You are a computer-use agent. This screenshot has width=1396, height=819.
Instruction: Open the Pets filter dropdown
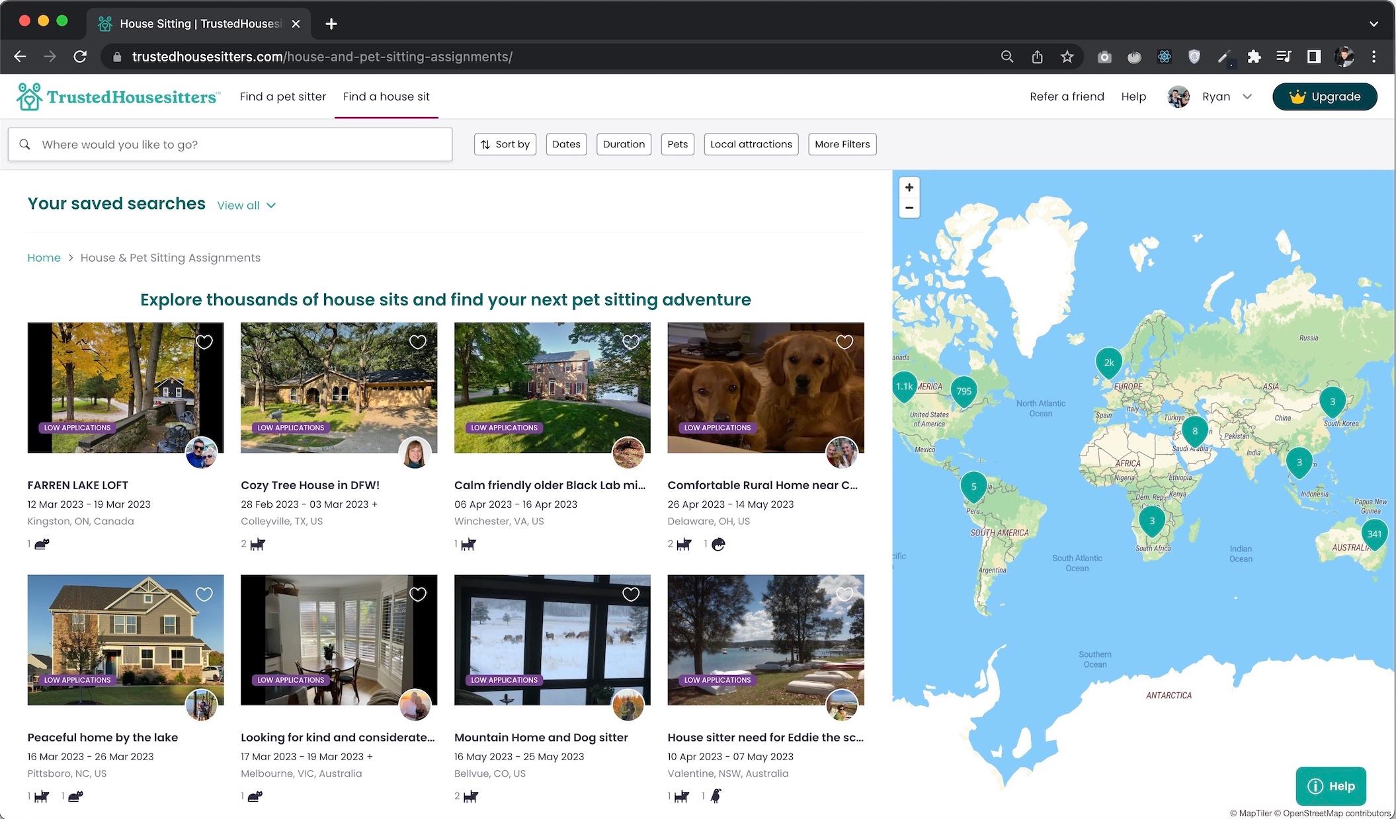coord(678,144)
